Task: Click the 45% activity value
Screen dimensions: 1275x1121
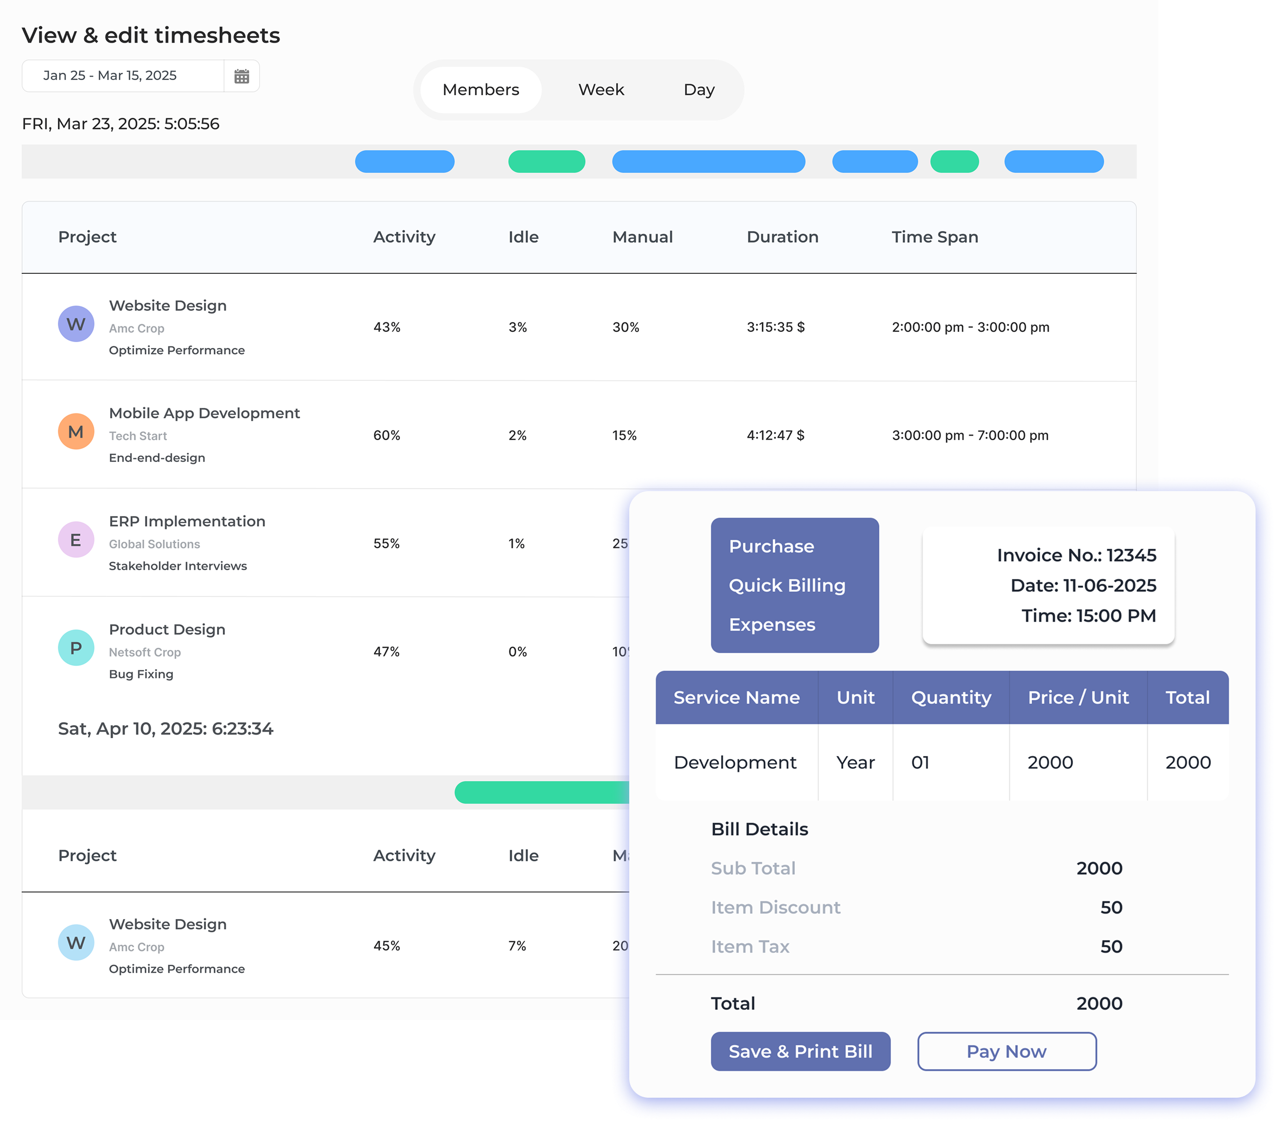Action: [x=387, y=946]
